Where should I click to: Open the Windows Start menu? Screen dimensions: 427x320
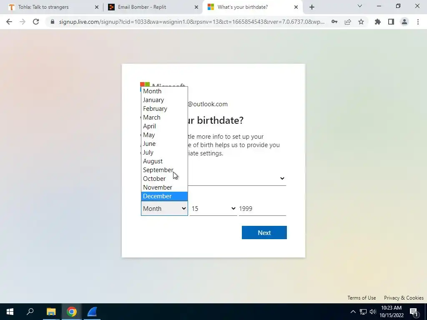[x=10, y=312]
